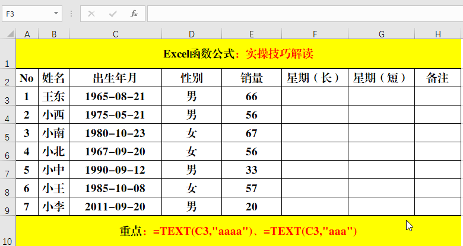This screenshot has height=246, width=463.
Task: Select column F header
Action: [315, 34]
